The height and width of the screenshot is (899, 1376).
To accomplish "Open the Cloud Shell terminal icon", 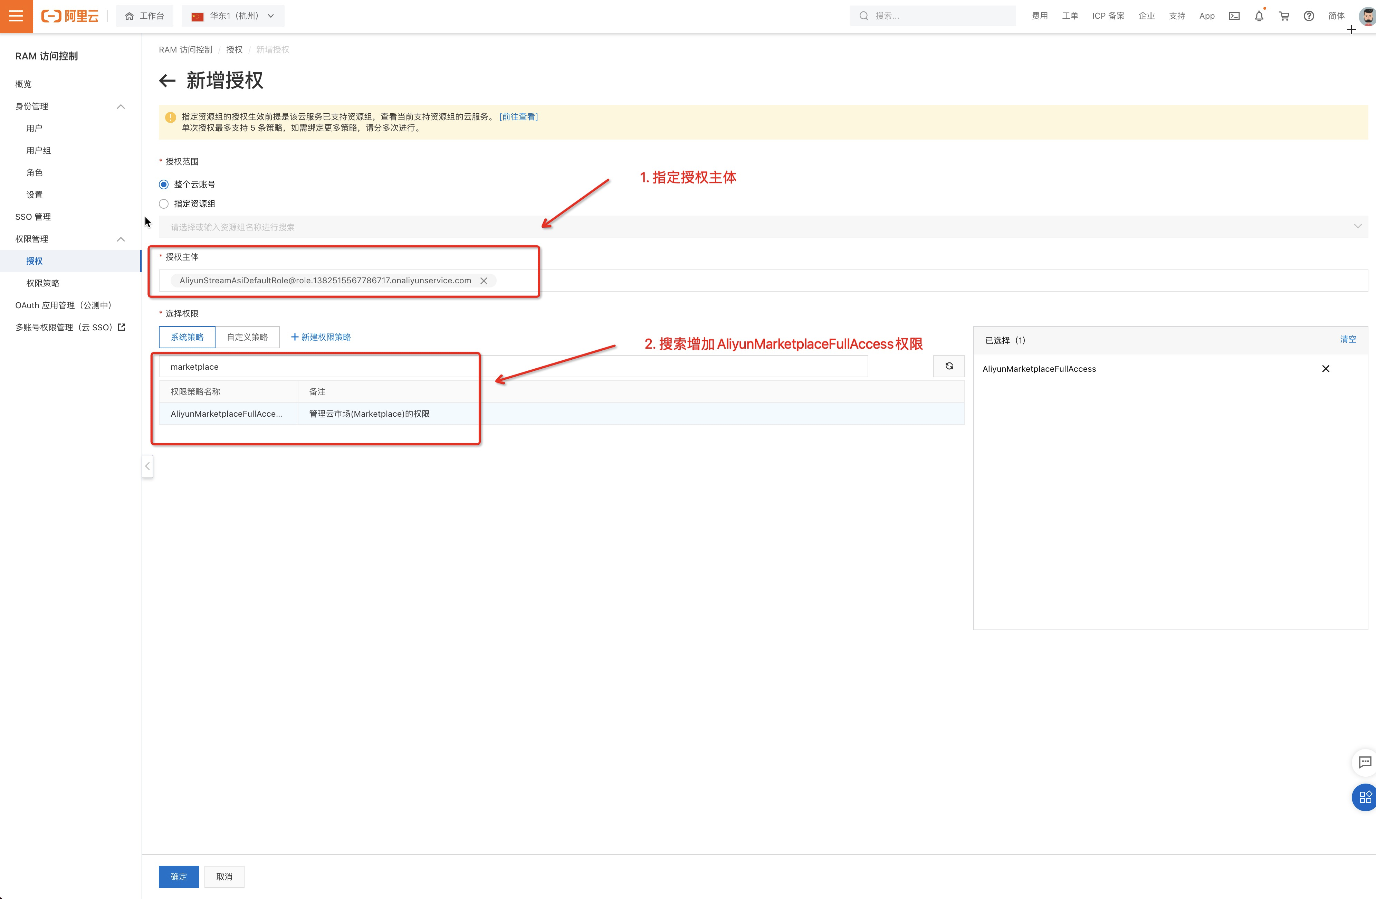I will click(x=1234, y=16).
